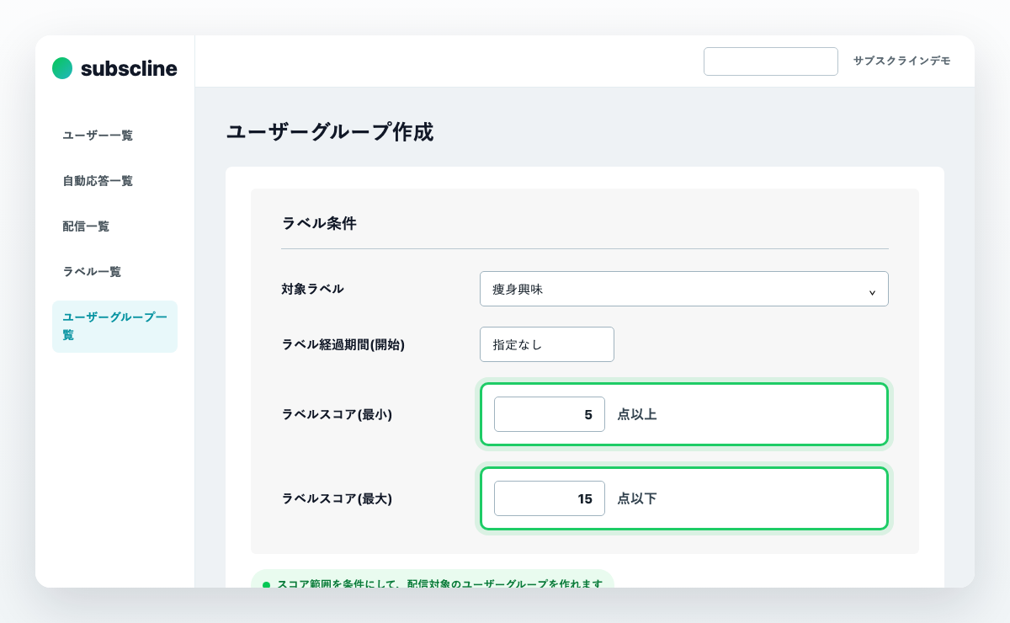The image size is (1010, 623).
Task: Click the ラベルスコア(最大) label
Action: [337, 498]
